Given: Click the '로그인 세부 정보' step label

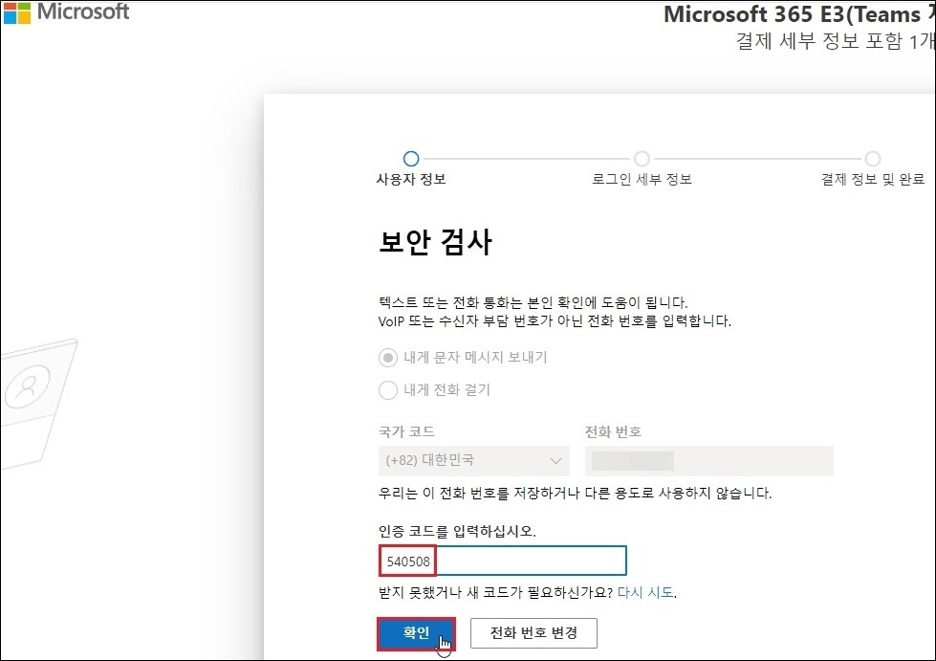Looking at the screenshot, I should 642,179.
